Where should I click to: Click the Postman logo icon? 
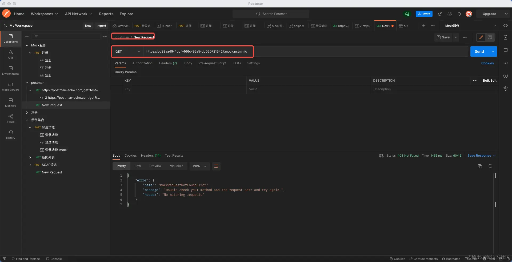pos(6,14)
